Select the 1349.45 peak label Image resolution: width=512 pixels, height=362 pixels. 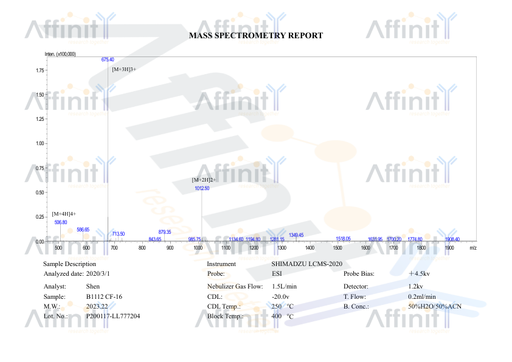(x=296, y=235)
